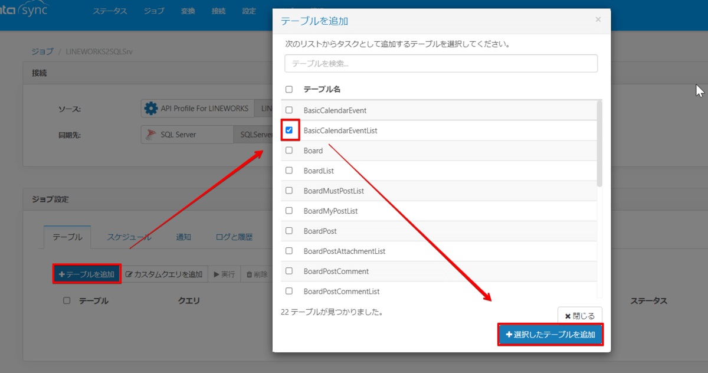Switch to the ログと履歴 tab
This screenshot has height=373, width=708.
(x=234, y=237)
